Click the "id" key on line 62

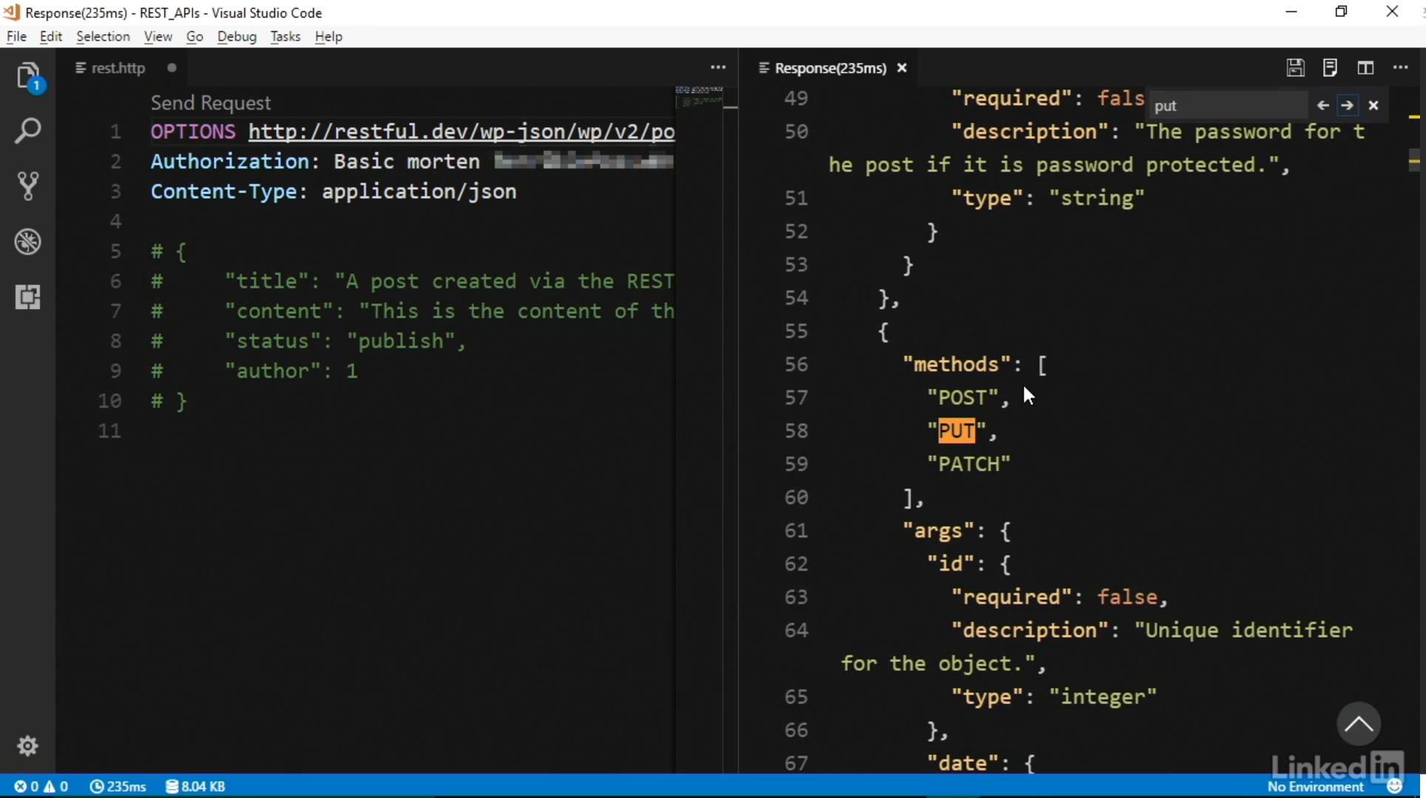point(951,564)
